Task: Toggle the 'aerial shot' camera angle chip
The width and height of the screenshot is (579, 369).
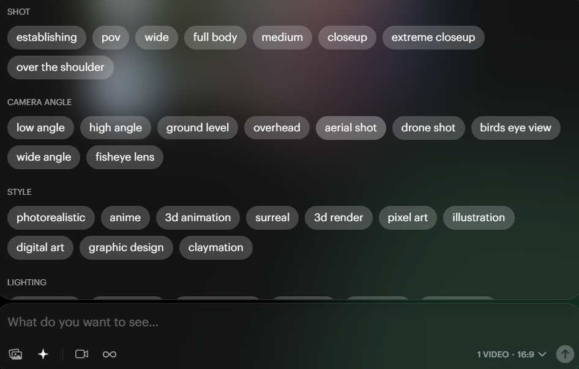Action: click(351, 128)
